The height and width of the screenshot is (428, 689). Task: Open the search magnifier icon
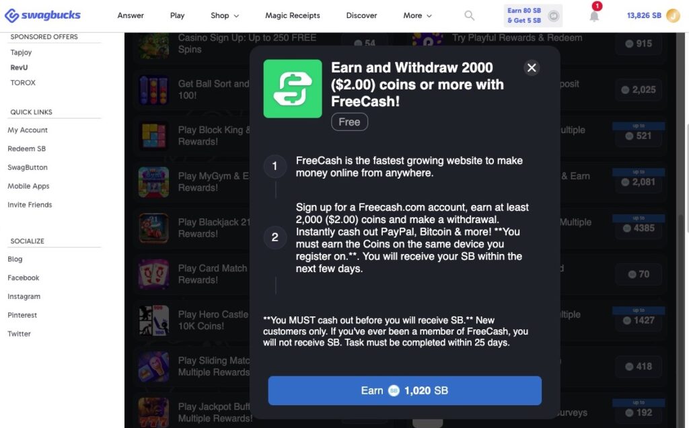[x=469, y=15]
